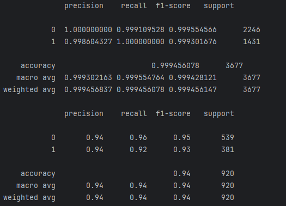The image size is (286, 206).
Task: Click the 'precision' header in the first report
Action: pyautogui.click(x=84, y=6)
